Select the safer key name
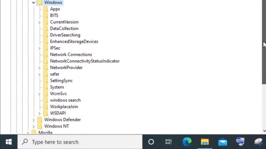 pos(54,74)
